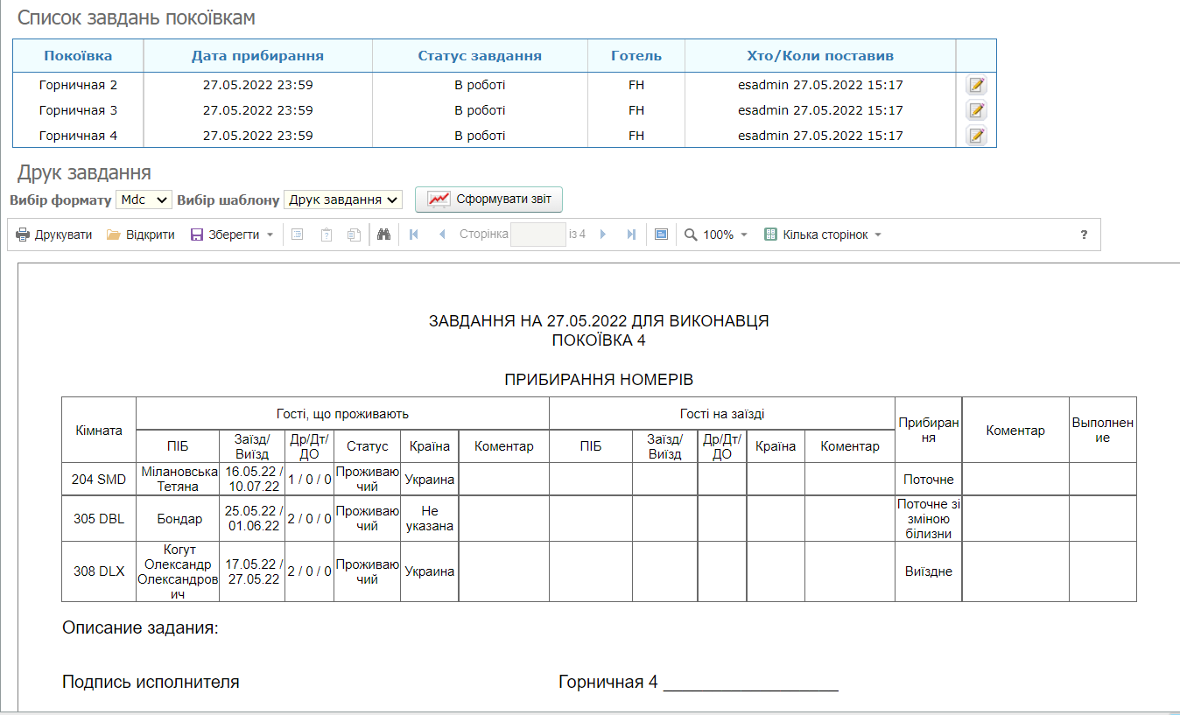1180x715 pixels.
Task: Sort by Статус завдання column header
Action: 480,56
